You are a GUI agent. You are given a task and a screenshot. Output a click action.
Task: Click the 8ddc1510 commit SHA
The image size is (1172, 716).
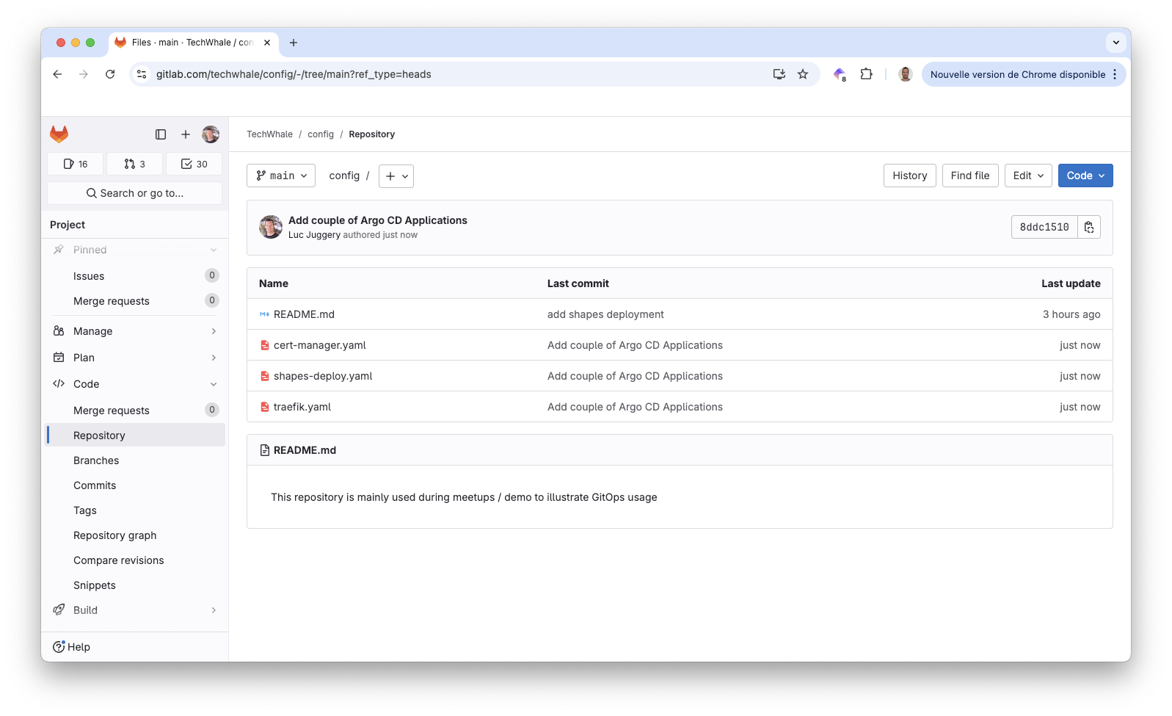click(1044, 227)
